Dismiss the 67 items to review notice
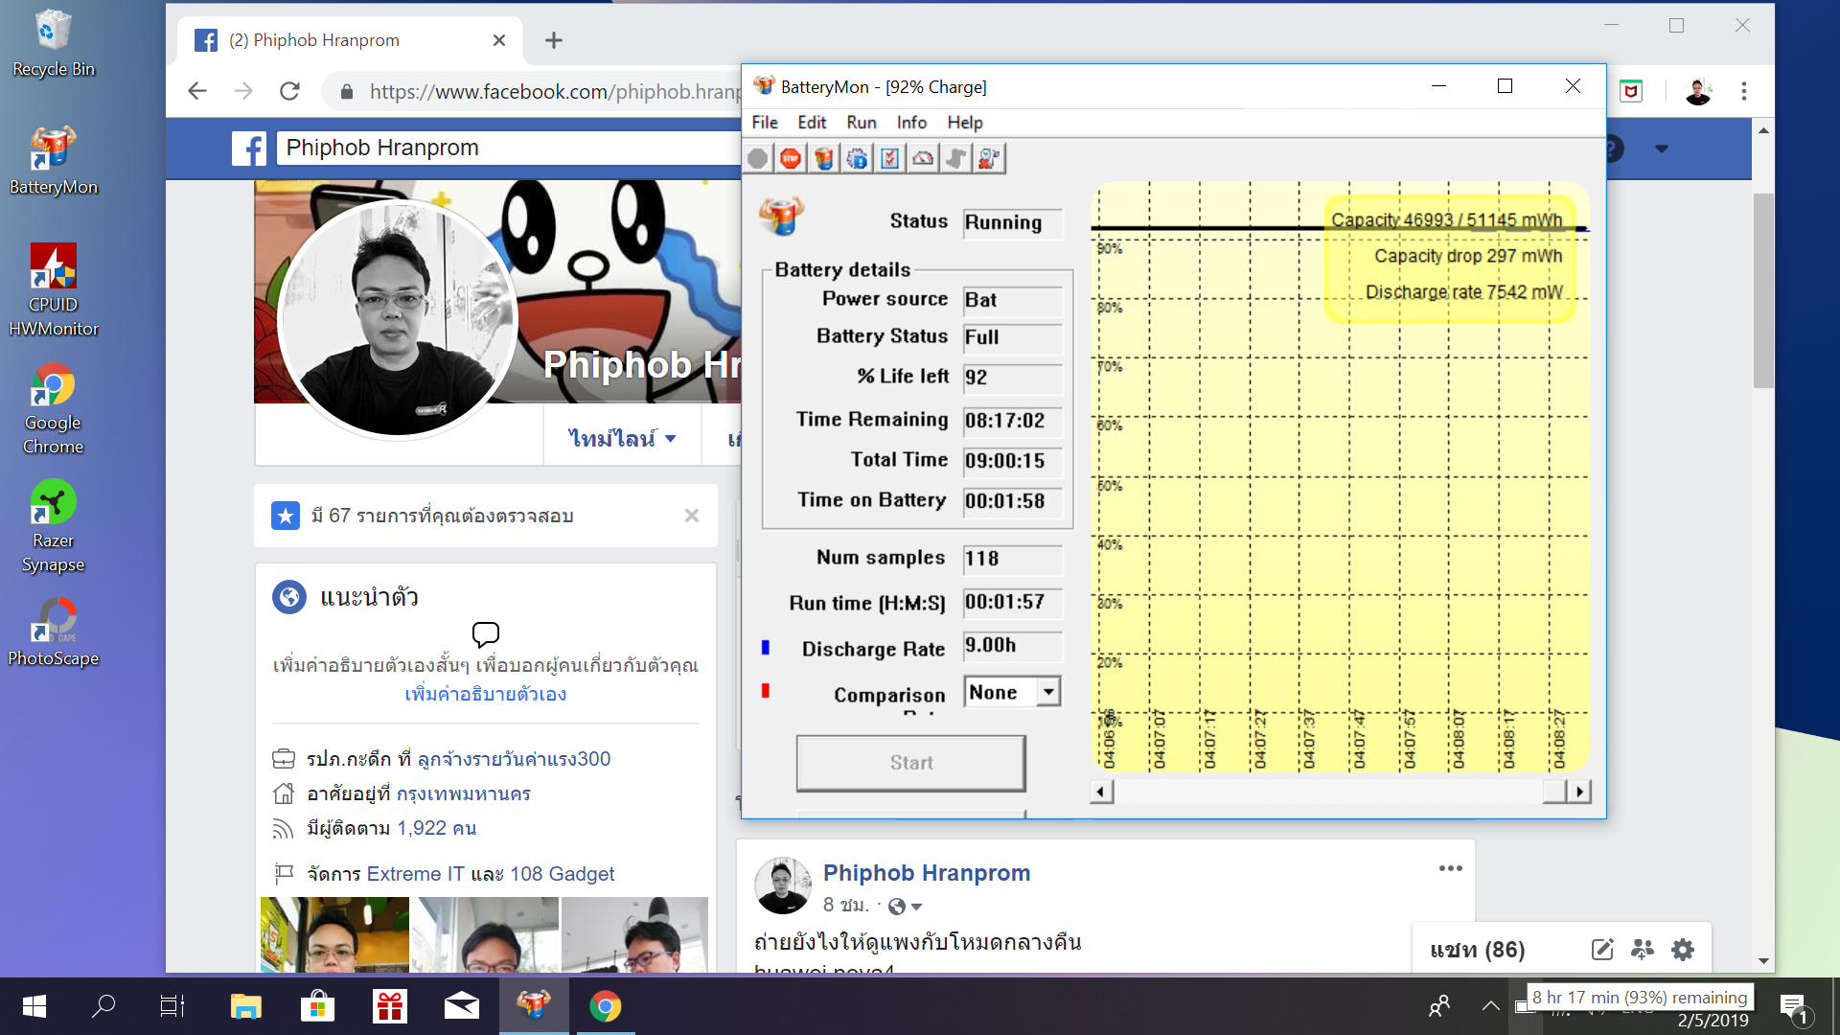The height and width of the screenshot is (1035, 1840). pyautogui.click(x=692, y=516)
